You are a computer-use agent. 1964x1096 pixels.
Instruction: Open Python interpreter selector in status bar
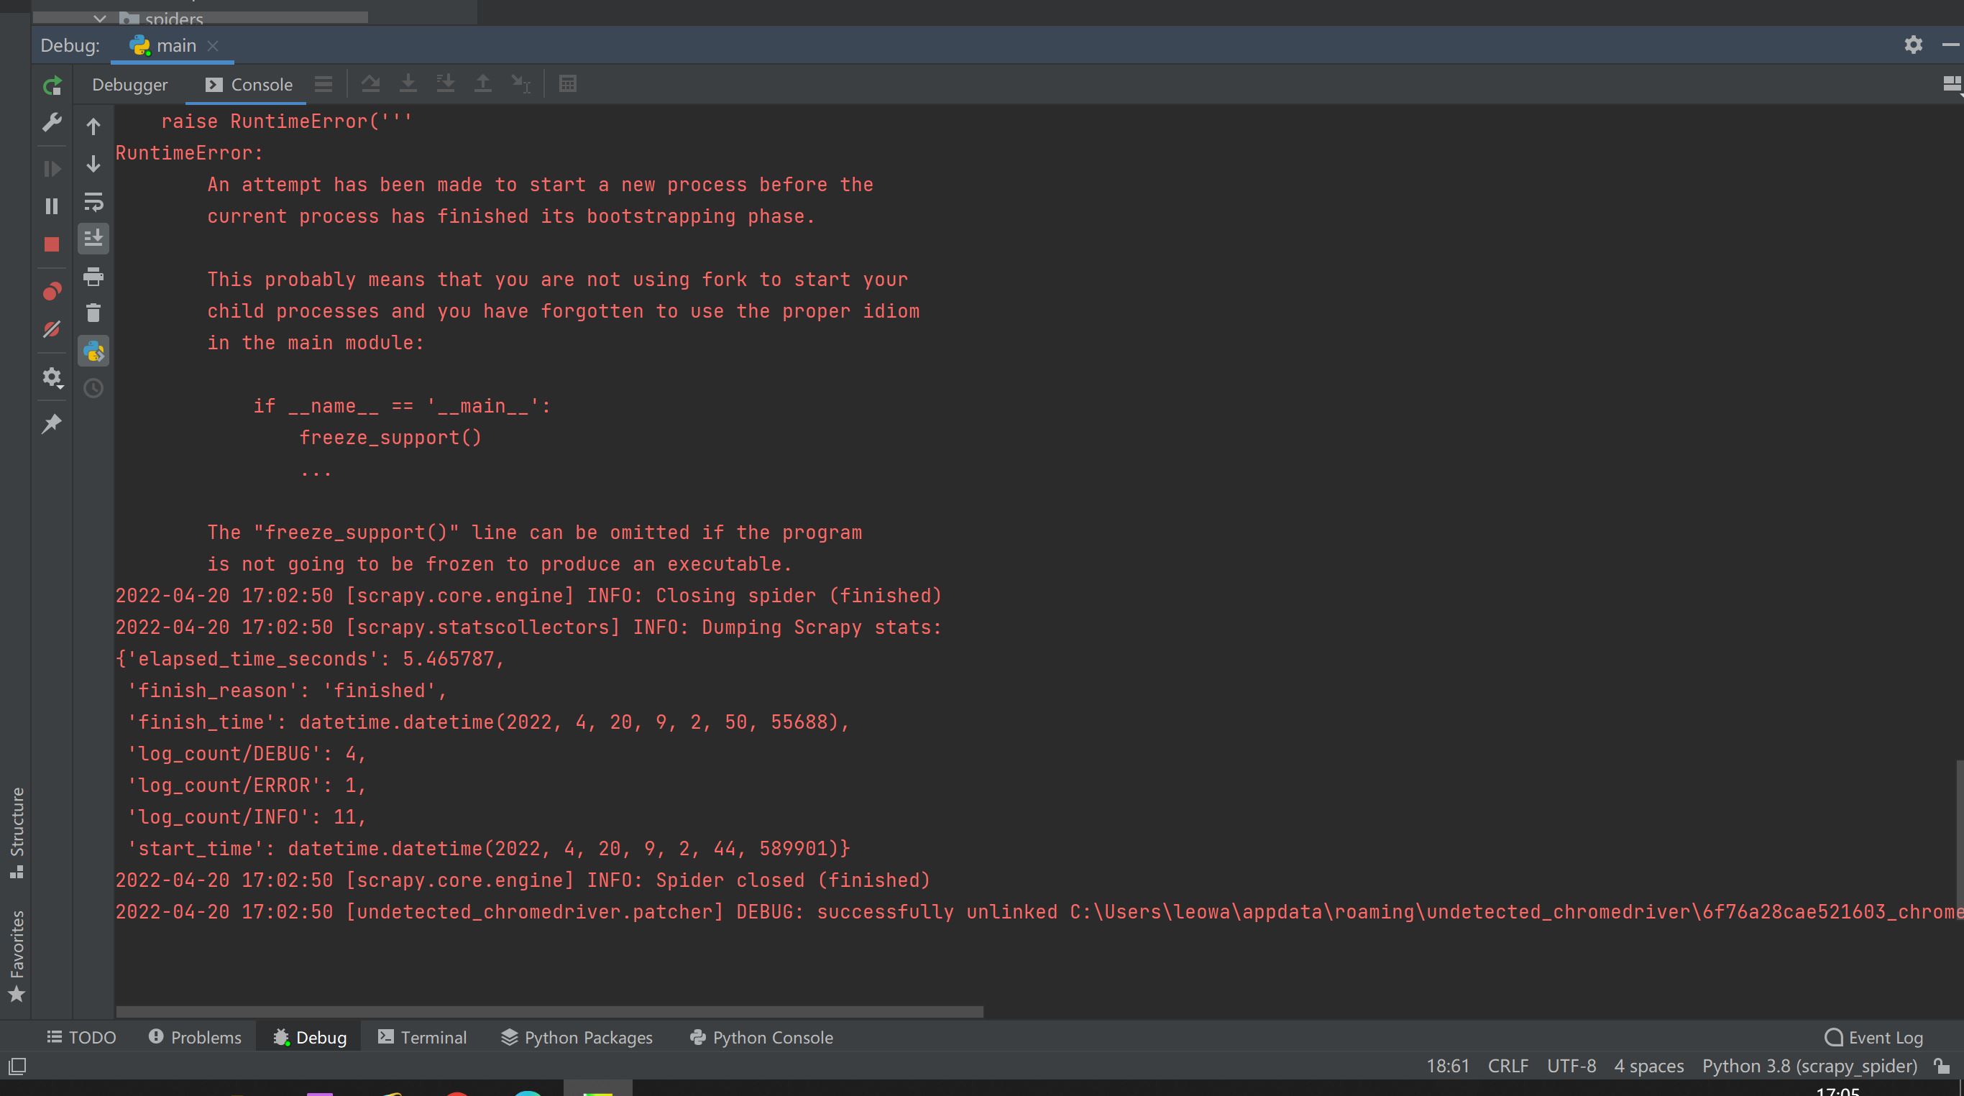point(1809,1066)
